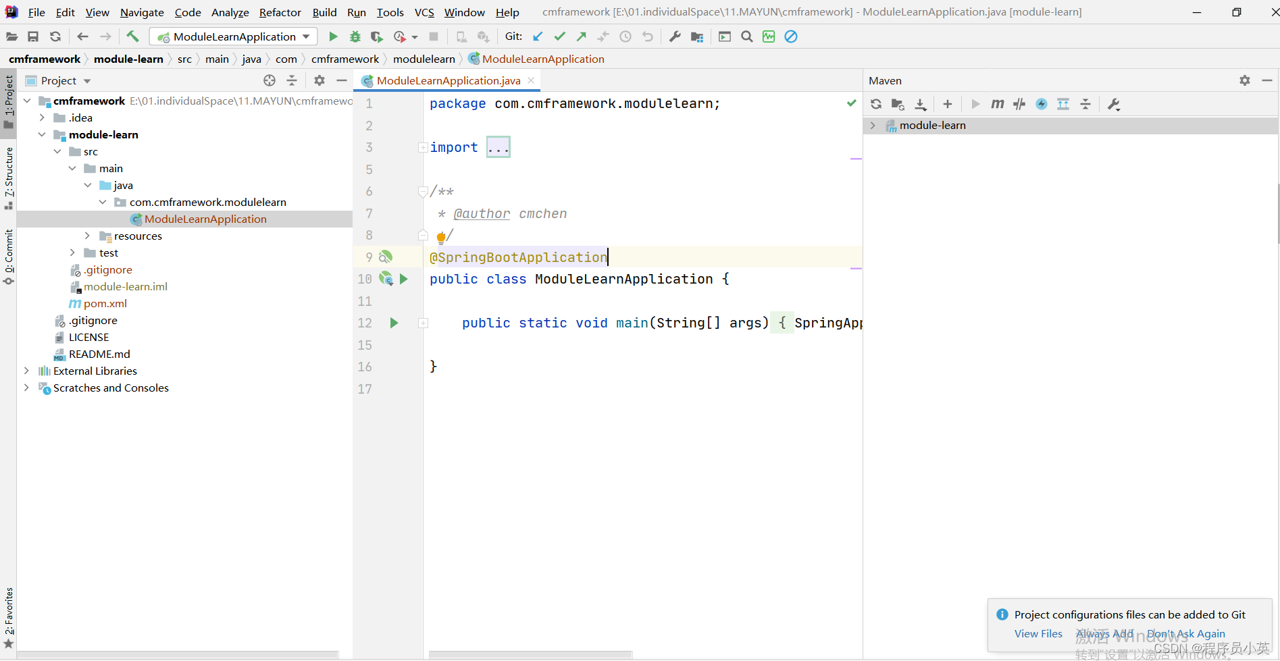Click the blue circle-slash toolbar icon

click(x=791, y=36)
